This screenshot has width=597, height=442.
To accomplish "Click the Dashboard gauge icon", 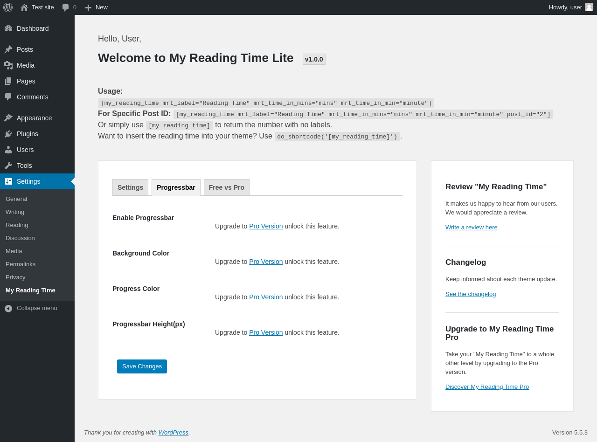I will [x=8, y=28].
